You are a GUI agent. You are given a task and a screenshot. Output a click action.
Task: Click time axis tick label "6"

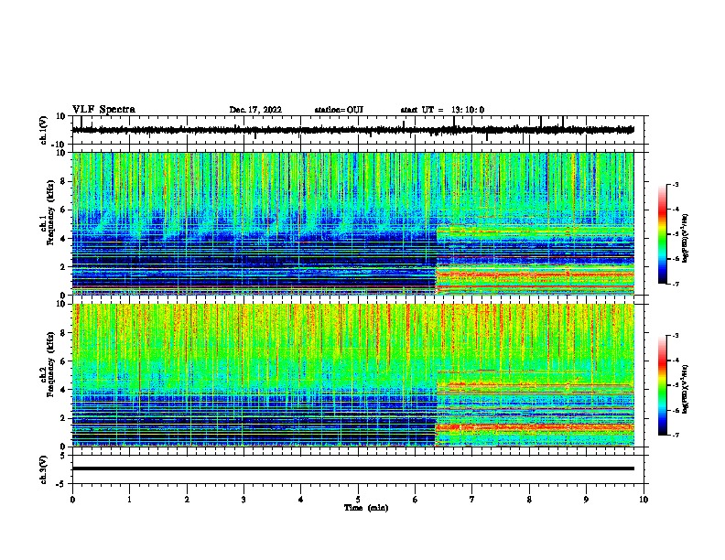tap(416, 500)
